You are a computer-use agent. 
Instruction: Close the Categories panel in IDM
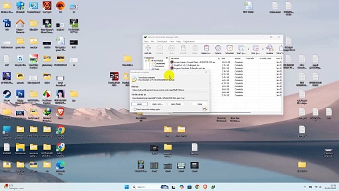pos(167,58)
